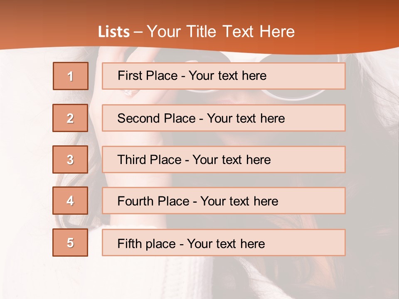The height and width of the screenshot is (299, 399).
Task: Click the dash in the slide title
Action: (138, 32)
